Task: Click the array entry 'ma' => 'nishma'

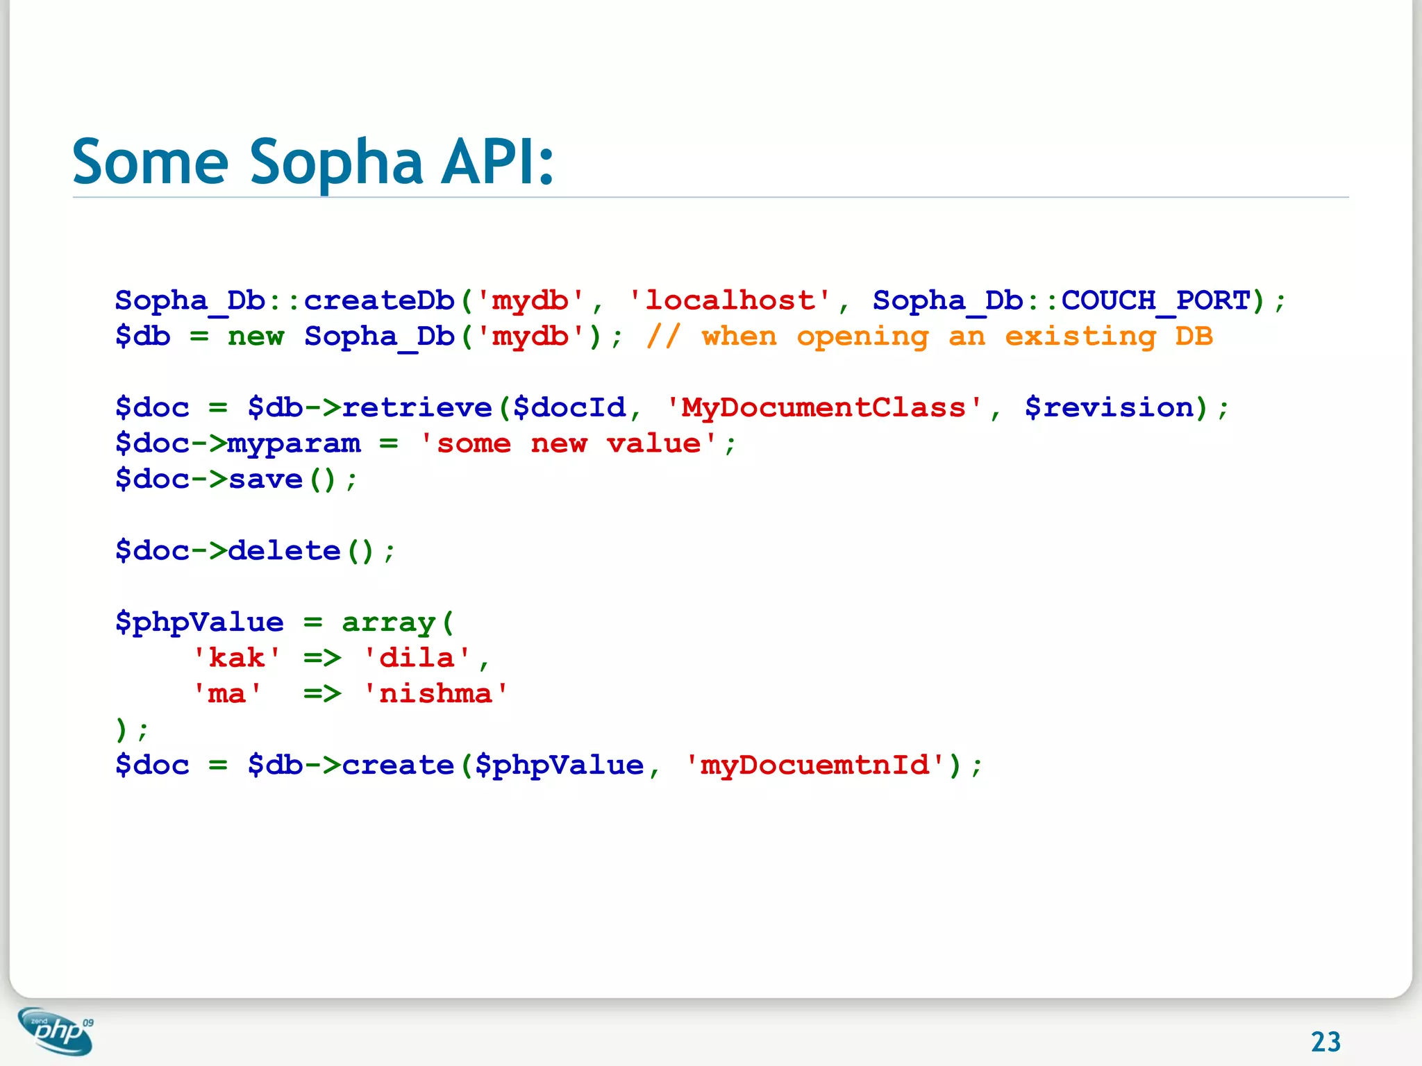Action: coord(350,694)
